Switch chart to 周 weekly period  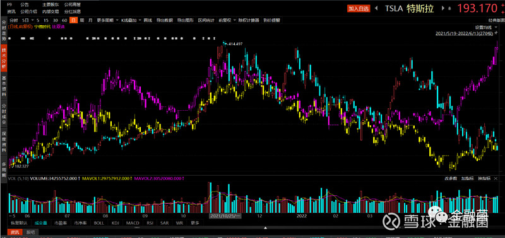coord(82,20)
